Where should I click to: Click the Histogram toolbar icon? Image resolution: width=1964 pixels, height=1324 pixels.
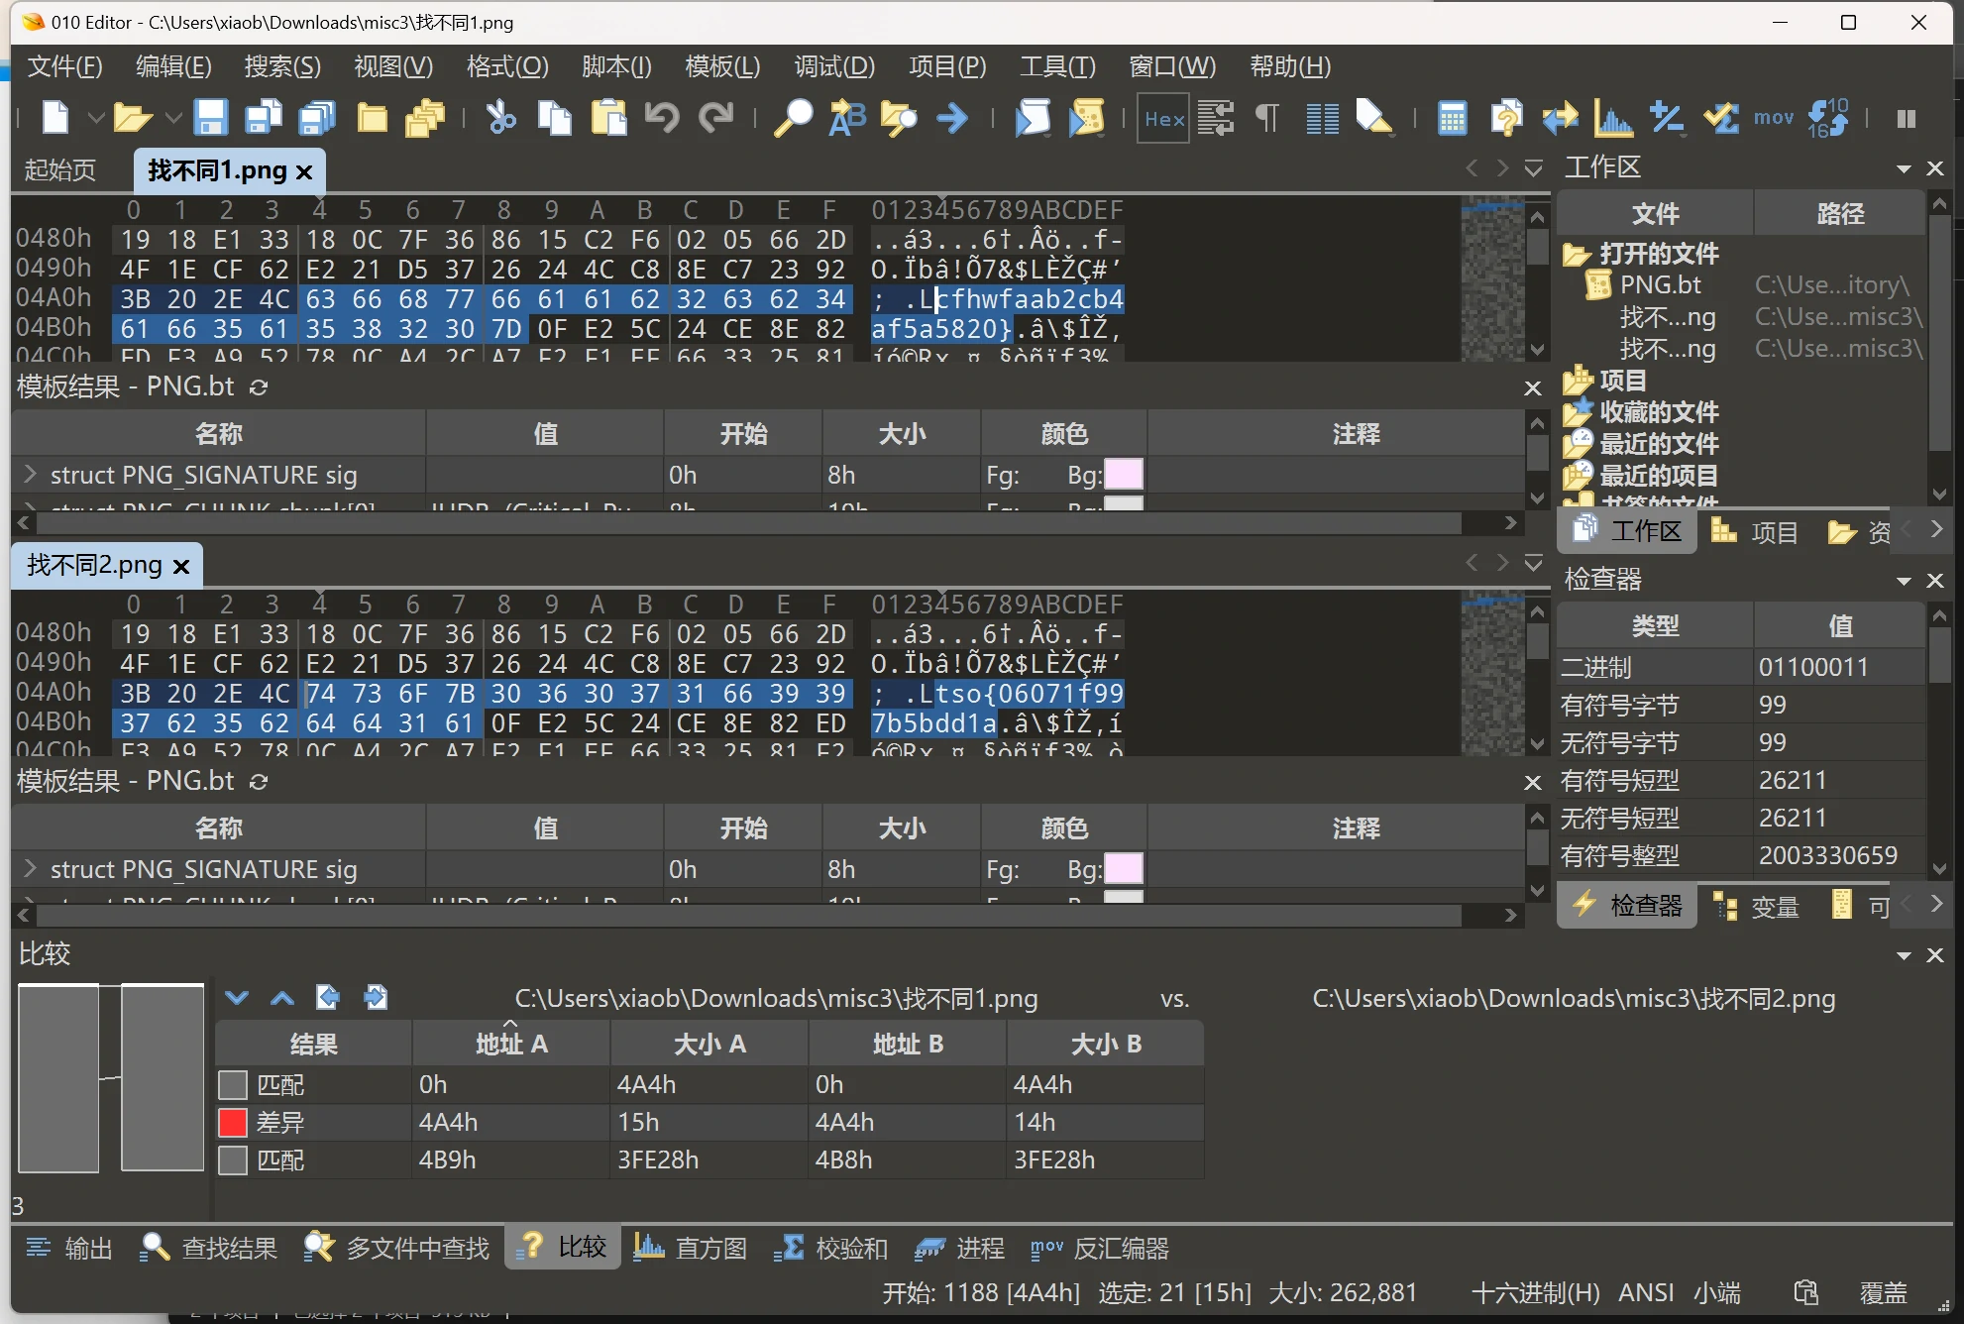[1613, 119]
